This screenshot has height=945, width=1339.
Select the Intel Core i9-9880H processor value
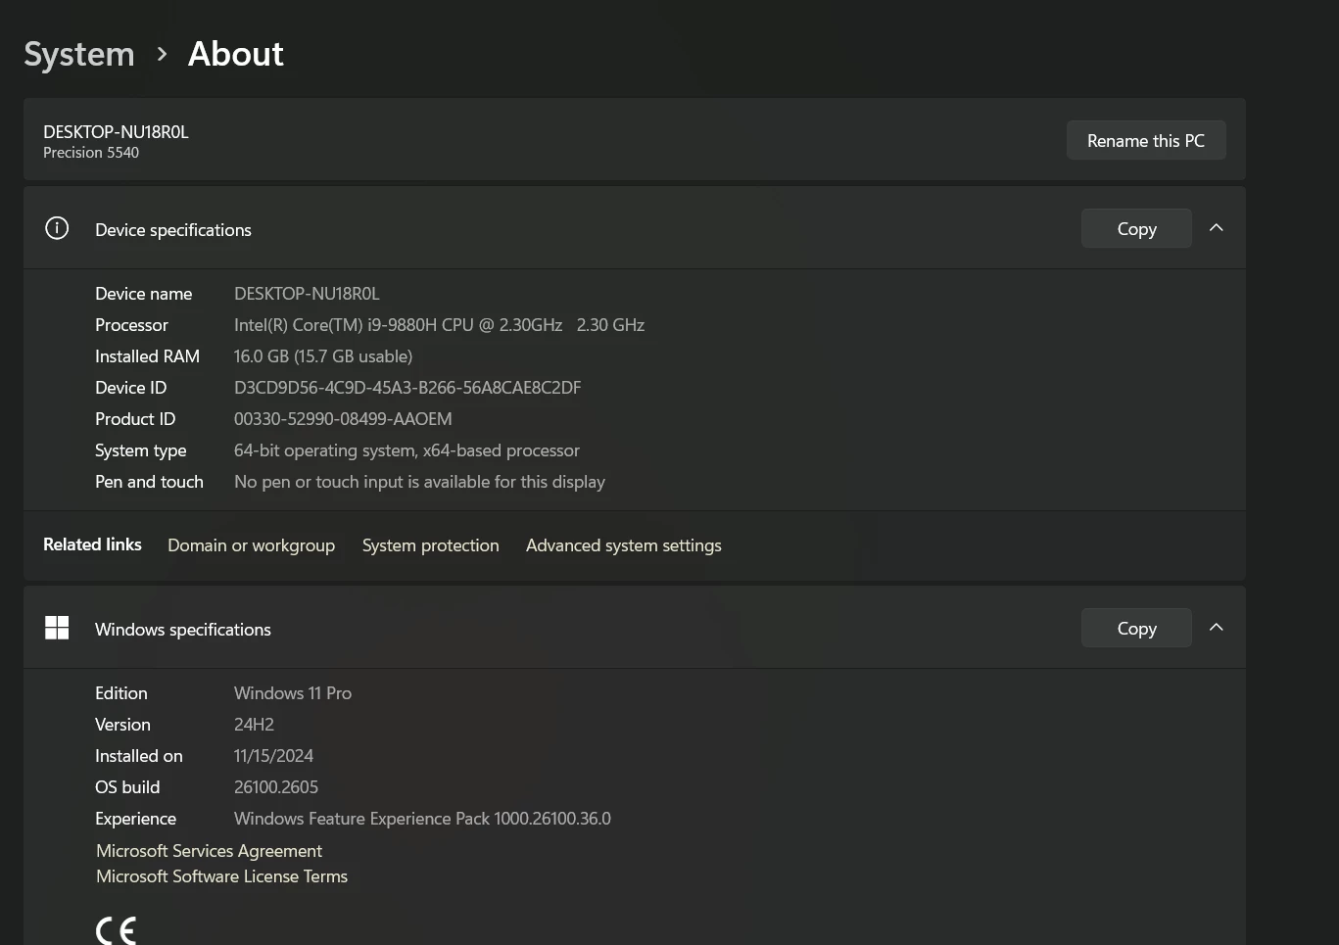click(x=439, y=325)
